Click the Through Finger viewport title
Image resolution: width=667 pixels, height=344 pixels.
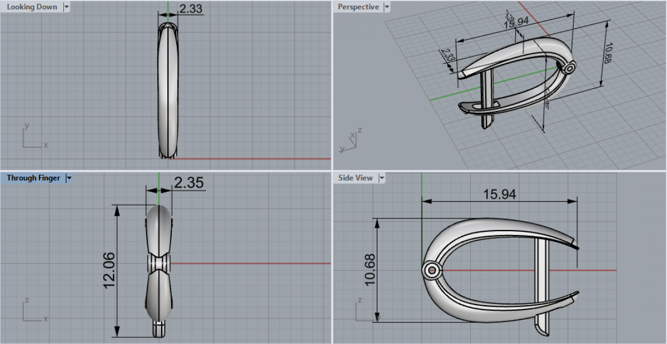[33, 178]
